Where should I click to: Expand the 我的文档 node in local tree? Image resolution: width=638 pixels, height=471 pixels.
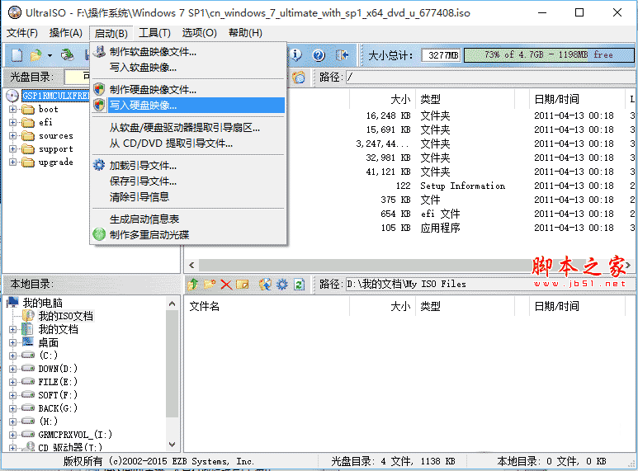tap(12, 329)
